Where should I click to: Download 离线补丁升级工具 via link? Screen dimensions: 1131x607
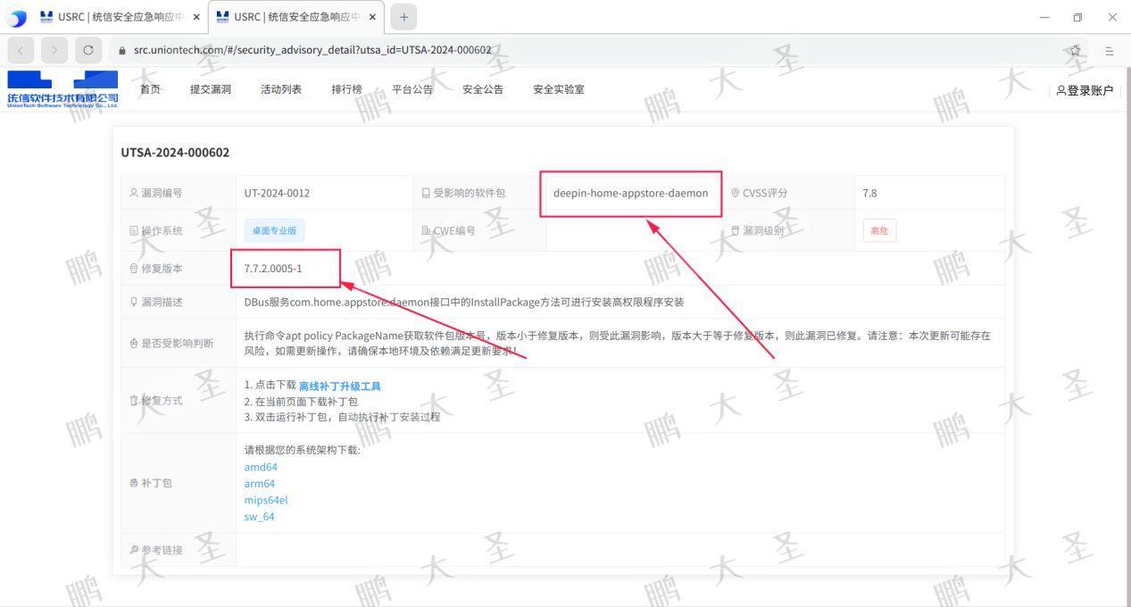339,386
